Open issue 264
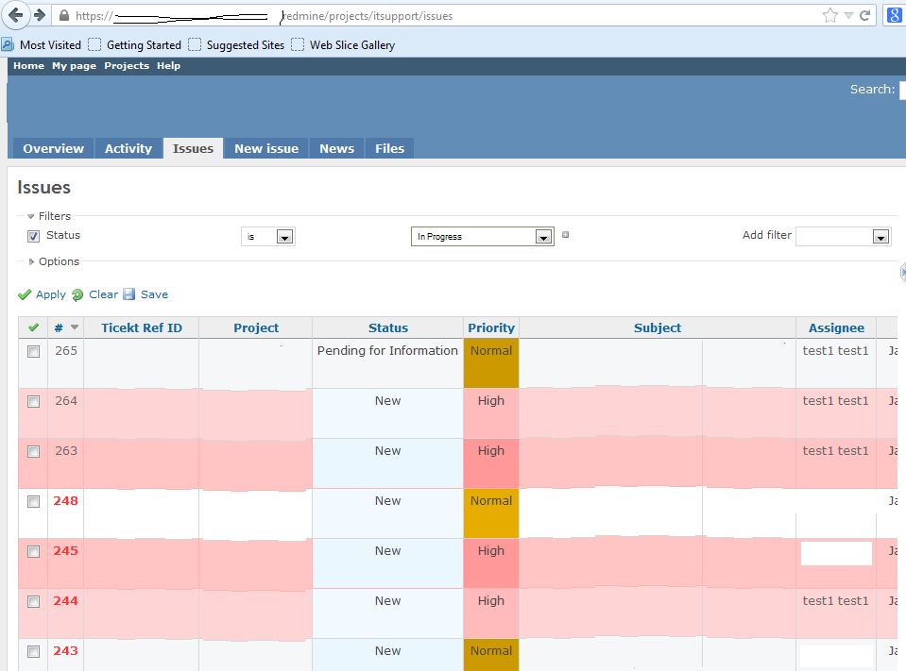 [x=66, y=401]
